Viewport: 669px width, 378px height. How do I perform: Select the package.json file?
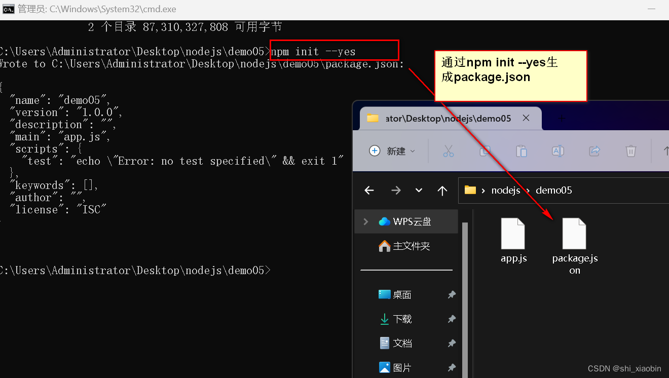[x=575, y=246]
